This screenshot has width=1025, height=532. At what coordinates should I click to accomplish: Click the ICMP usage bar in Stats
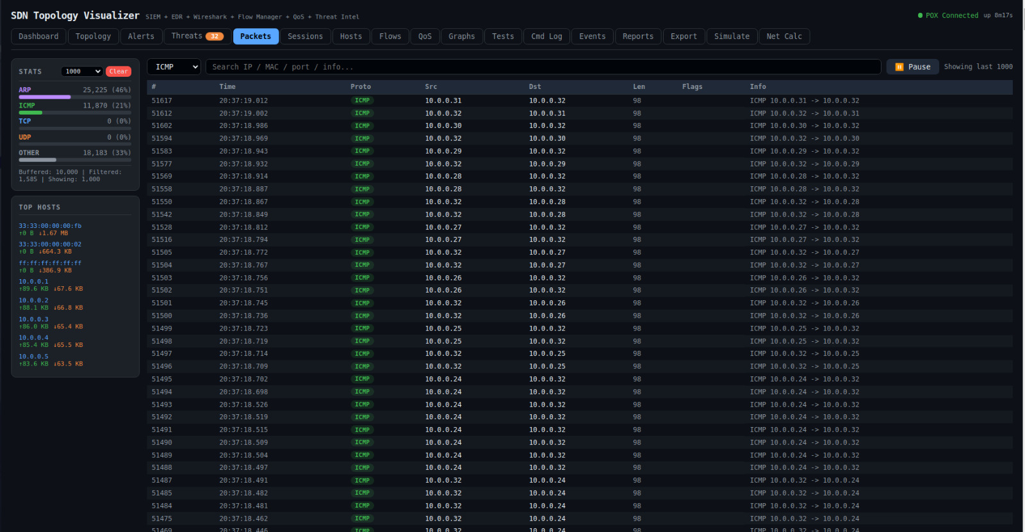pyautogui.click(x=75, y=113)
